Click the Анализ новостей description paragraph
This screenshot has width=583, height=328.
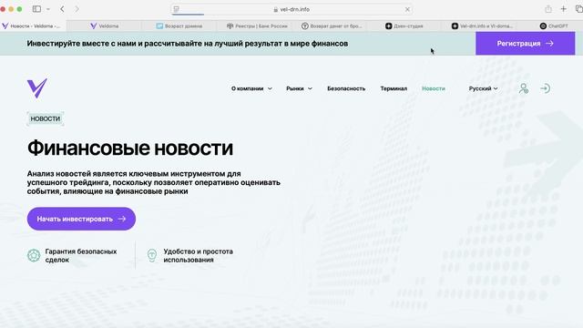pyautogui.click(x=154, y=182)
